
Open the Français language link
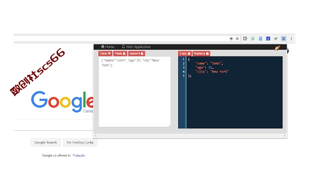[79, 155]
